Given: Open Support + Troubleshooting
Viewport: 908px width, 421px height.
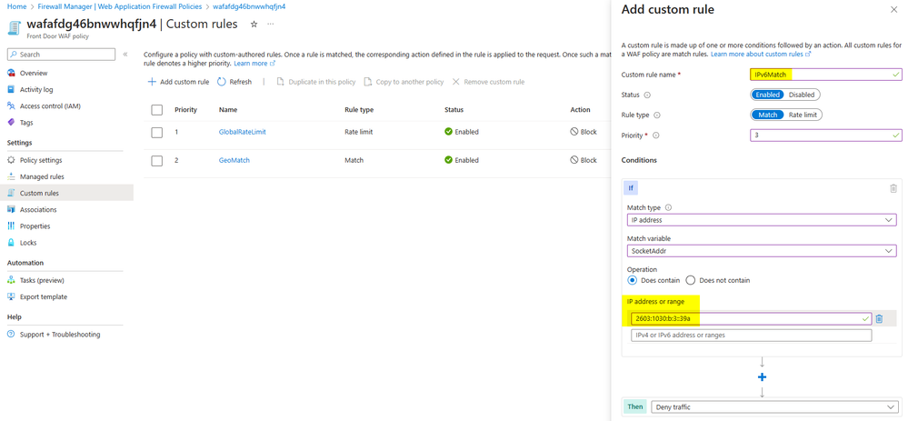Looking at the screenshot, I should click(60, 335).
